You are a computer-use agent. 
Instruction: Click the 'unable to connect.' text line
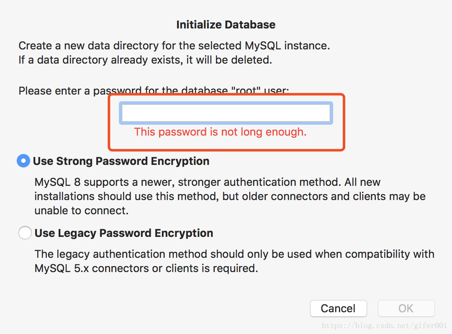pyautogui.click(x=81, y=211)
